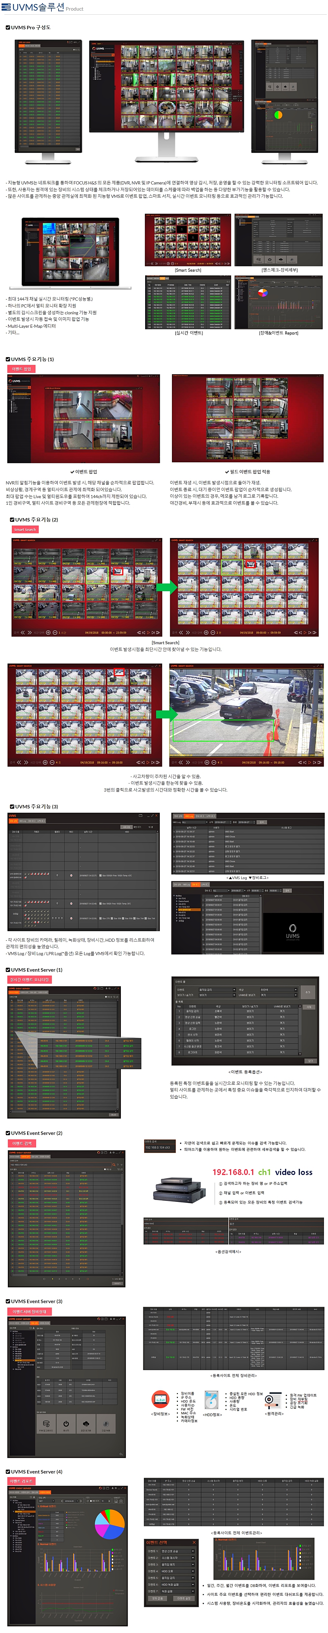Open the [장애&이벤트 Report] screenshot thumbnail
Image resolution: width=328 pixels, height=1633 pixels.
[278, 302]
